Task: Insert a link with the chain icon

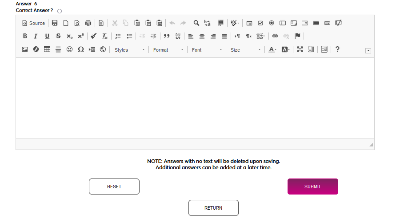Action: (x=275, y=36)
